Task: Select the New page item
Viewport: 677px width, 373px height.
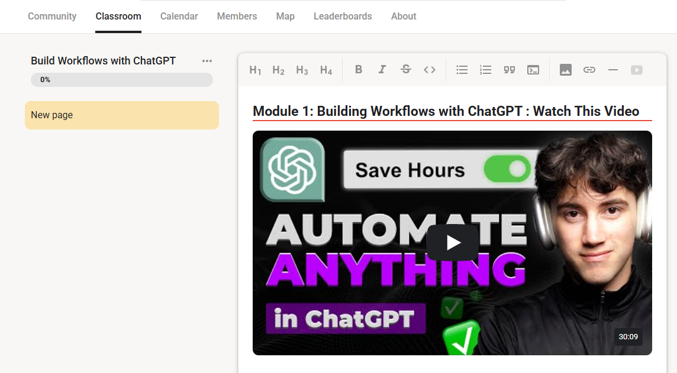Action: coord(122,115)
